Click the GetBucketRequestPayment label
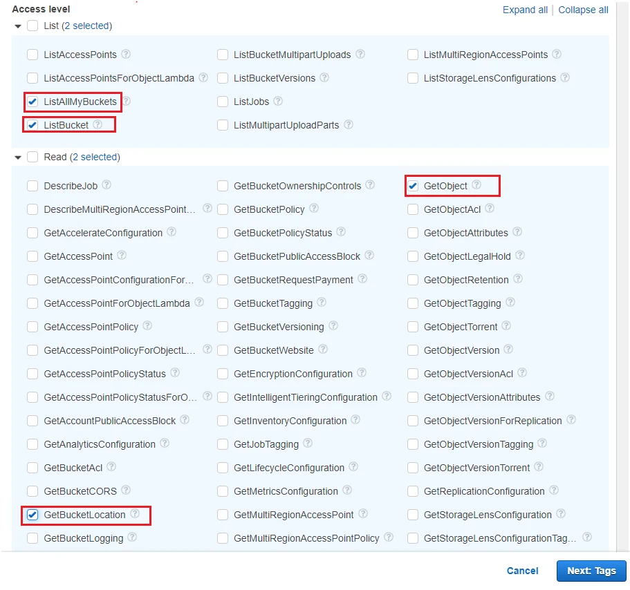The image size is (630, 590). (293, 280)
